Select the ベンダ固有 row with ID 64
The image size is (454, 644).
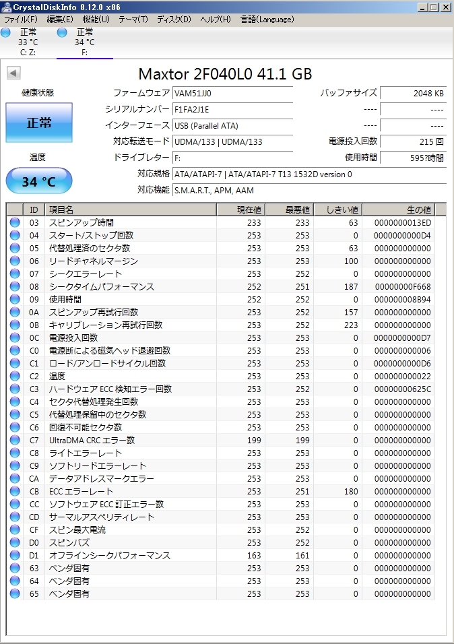(x=220, y=581)
